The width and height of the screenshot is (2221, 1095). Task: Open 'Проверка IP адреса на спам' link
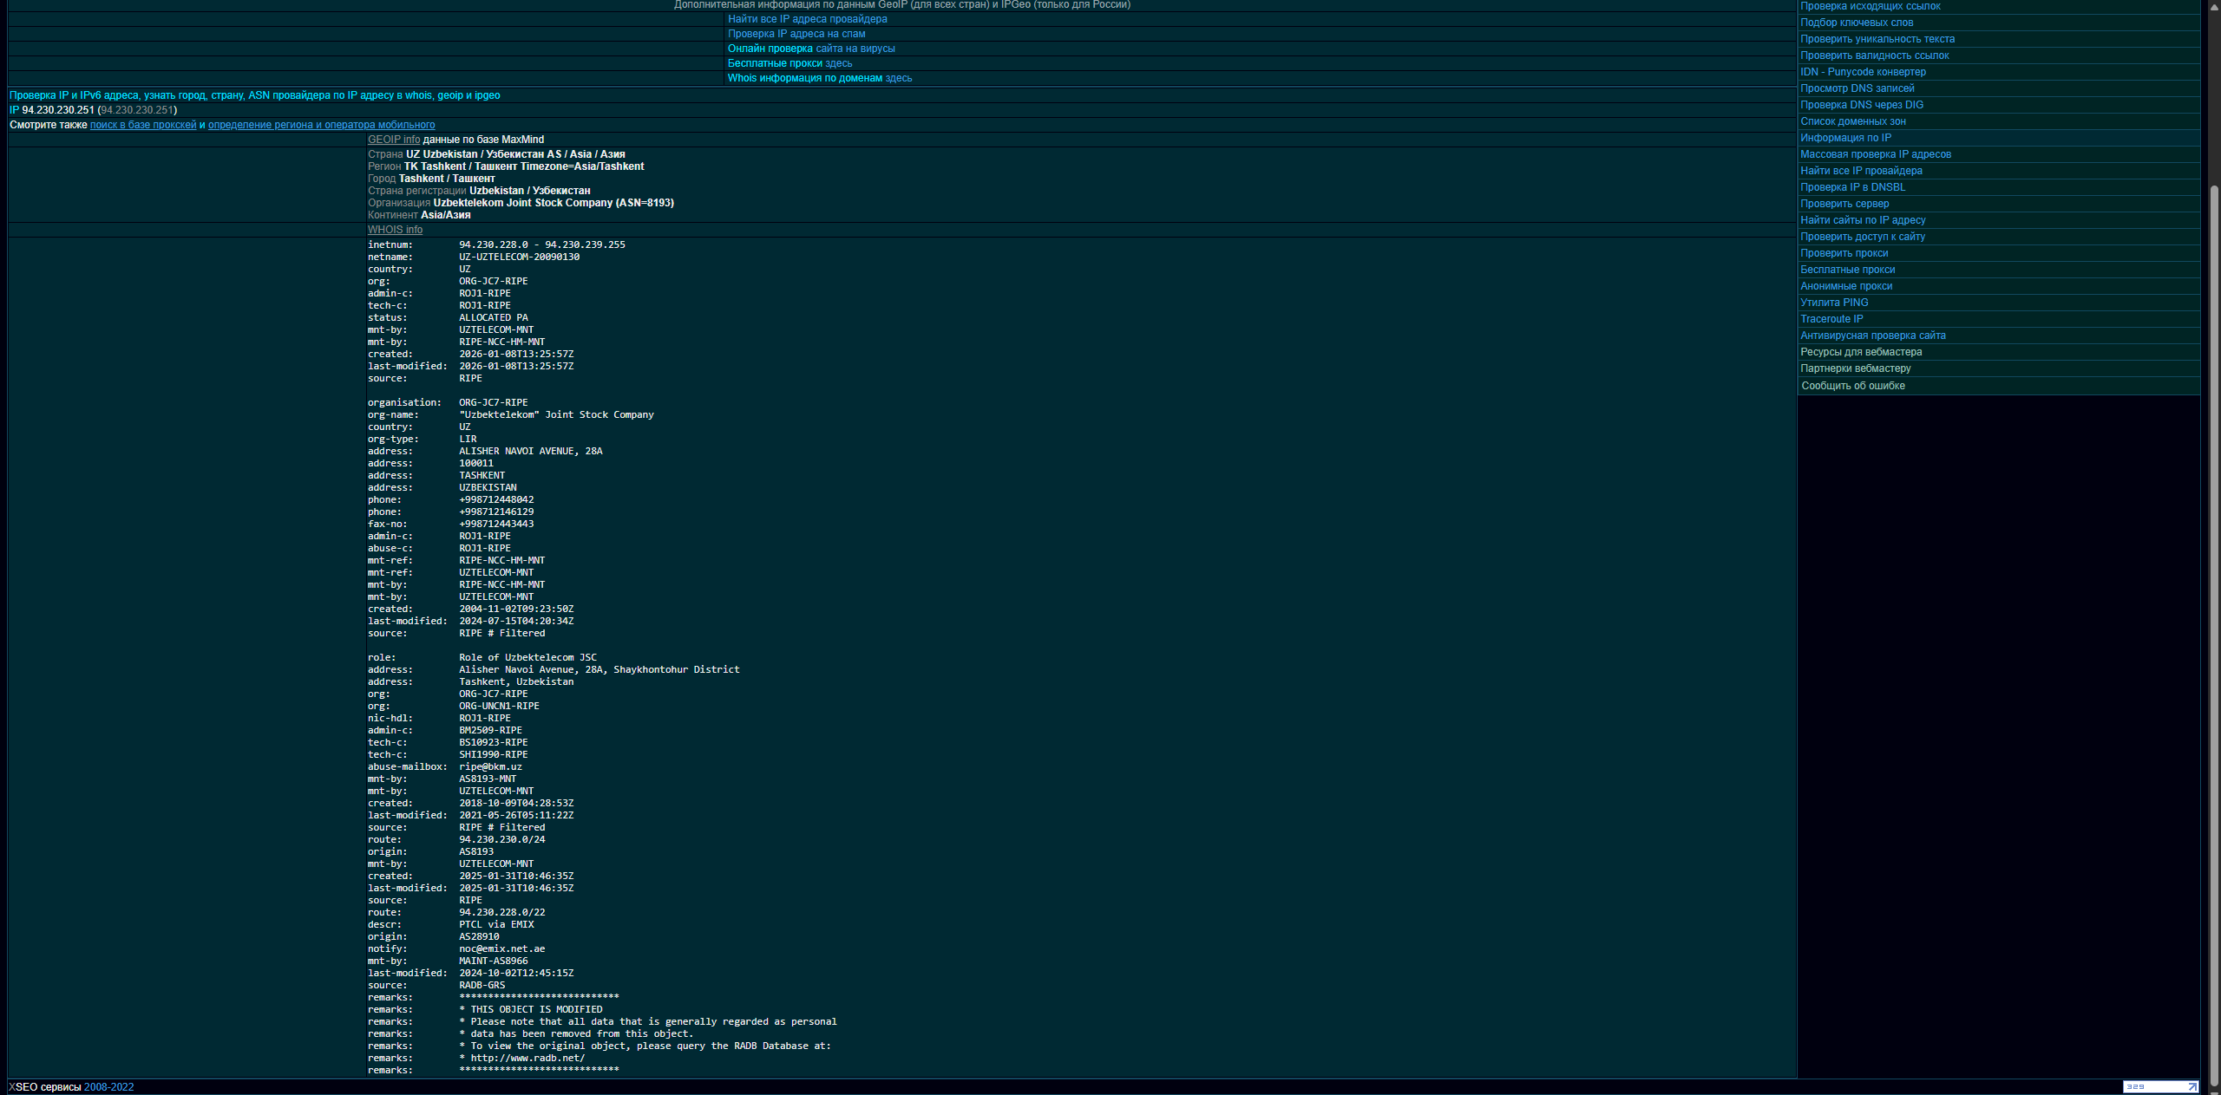796,34
